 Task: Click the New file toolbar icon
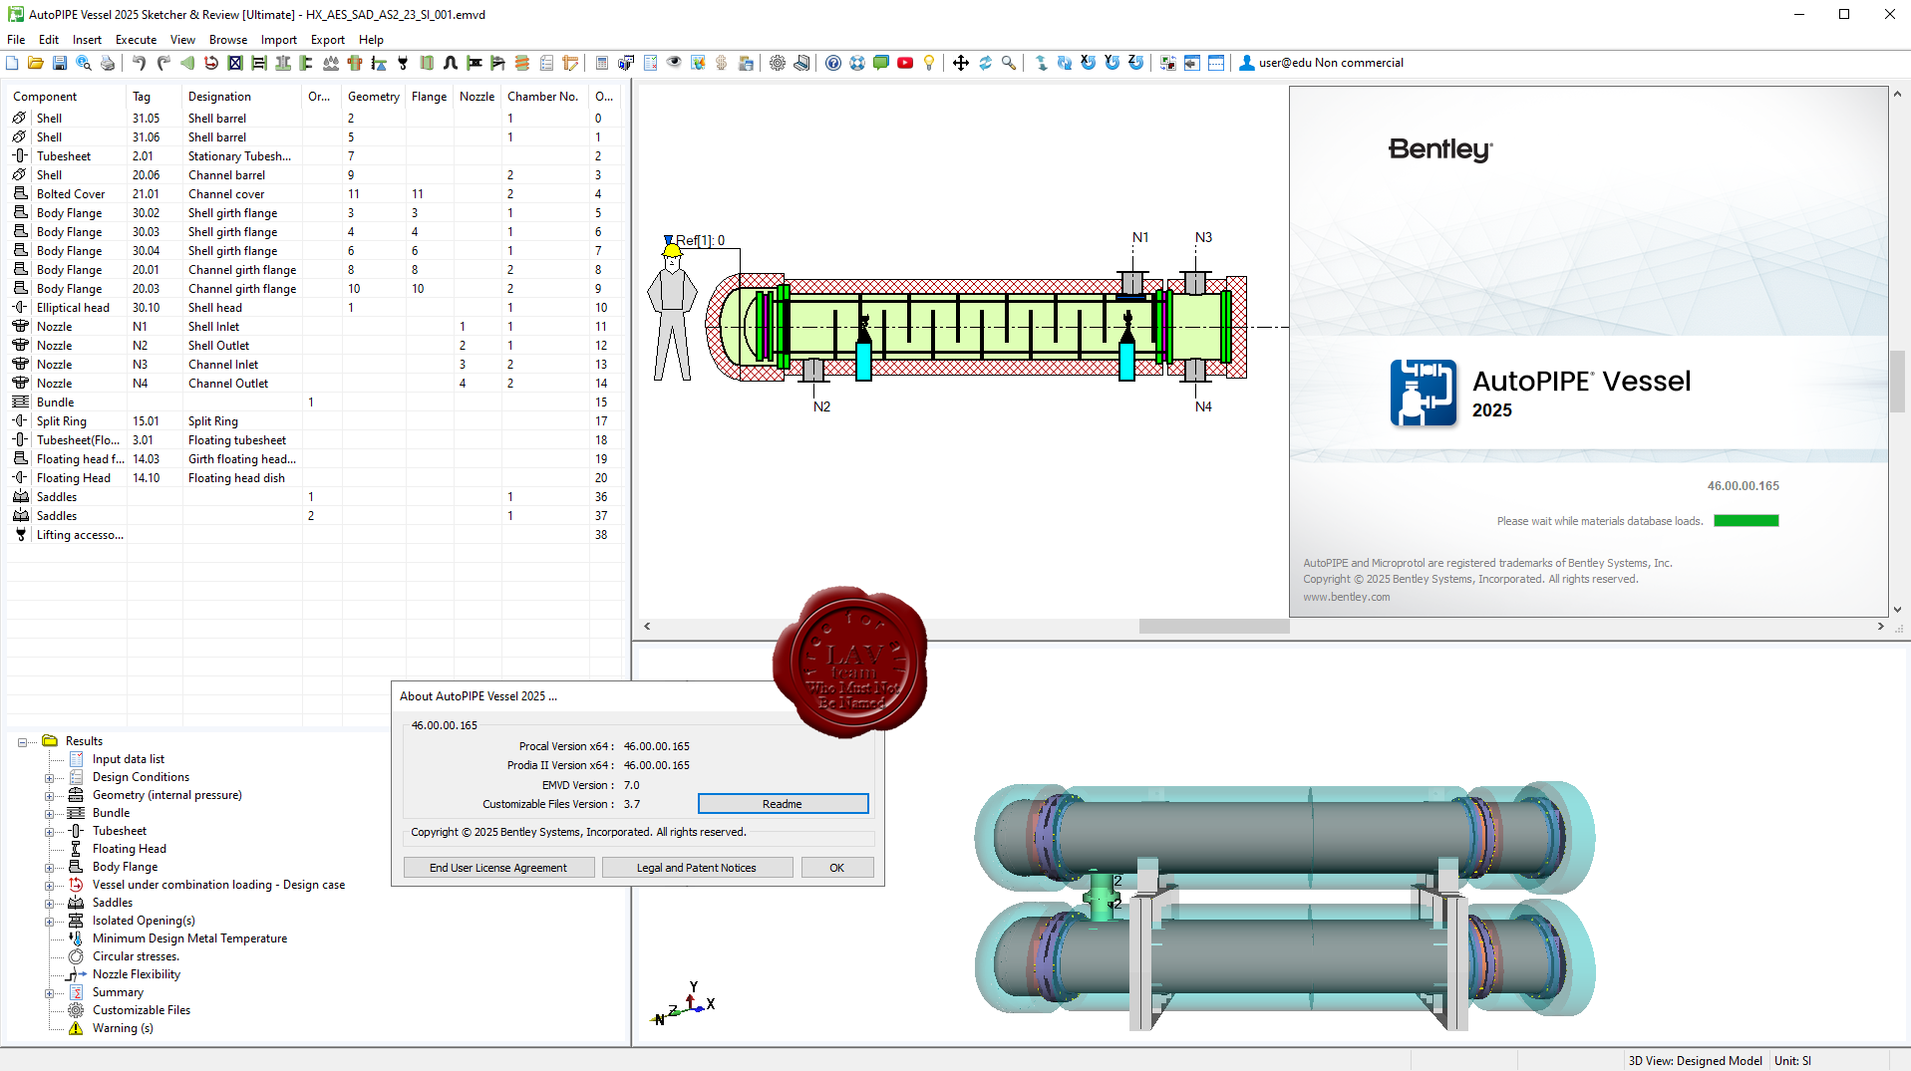tap(12, 63)
